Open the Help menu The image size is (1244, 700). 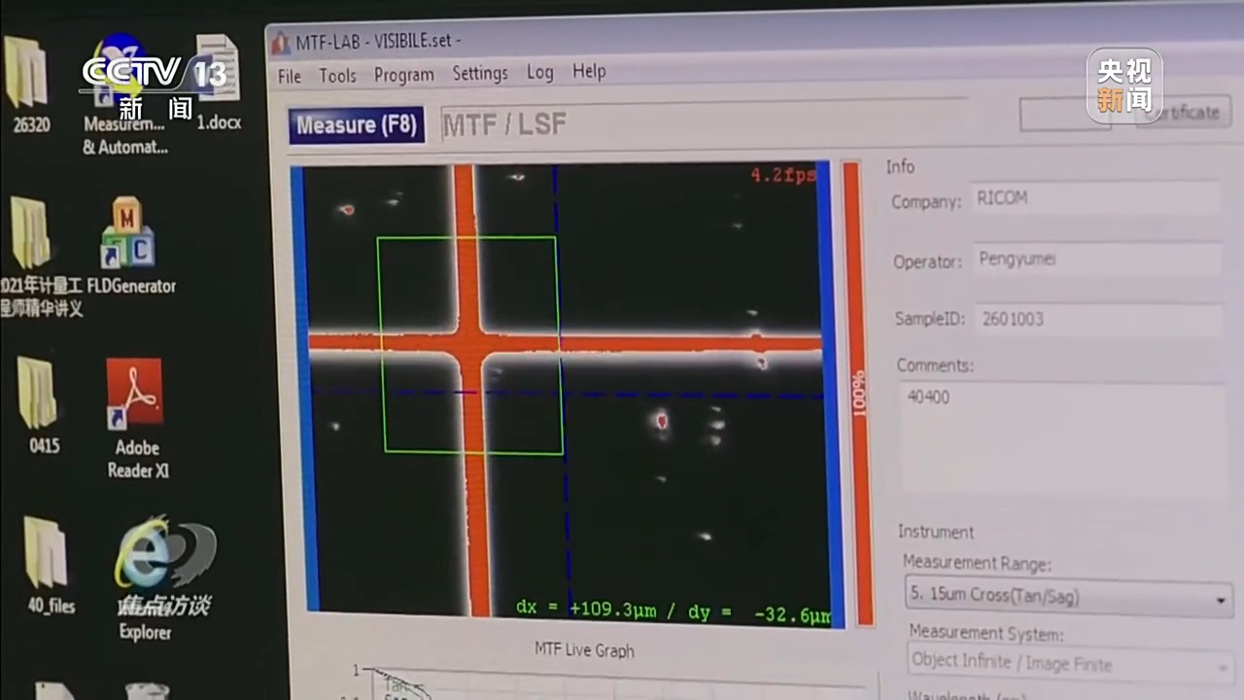[x=589, y=71]
